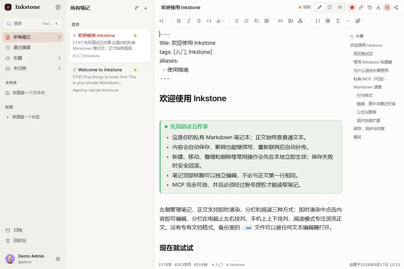Image resolution: width=404 pixels, height=269 pixels.
Task: Insert inline code
Action: coord(209,21)
